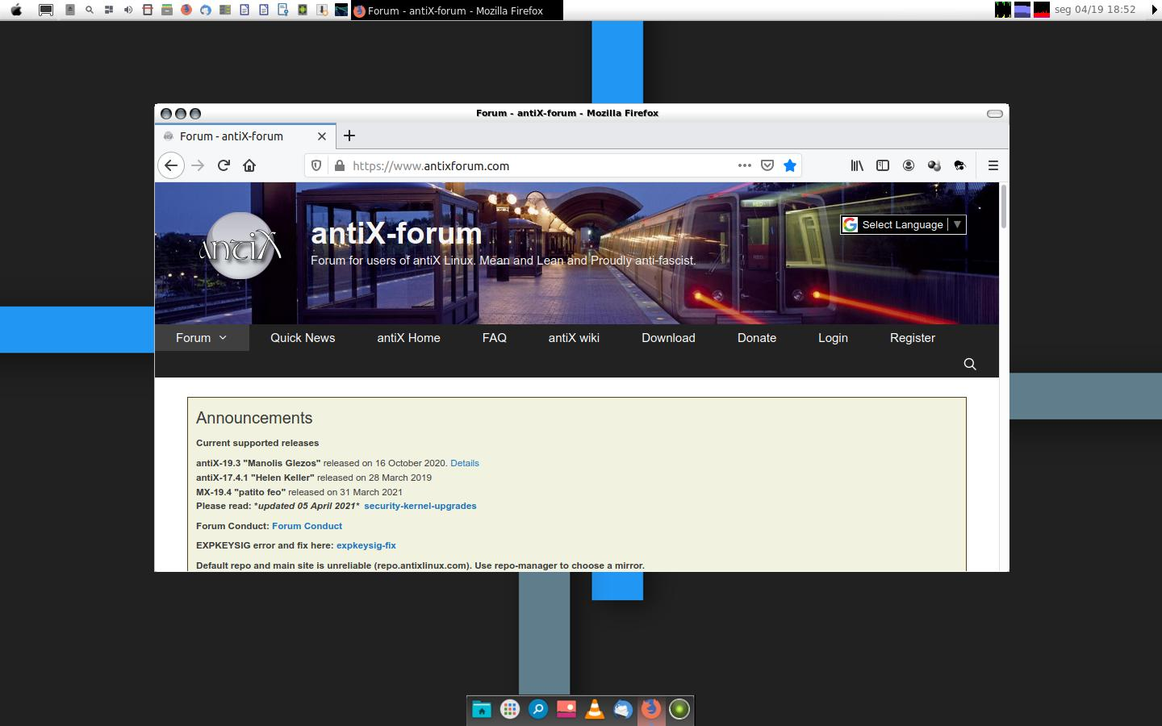This screenshot has width=1162, height=726.
Task: Go back with the Firefox back arrow
Action: click(x=171, y=165)
